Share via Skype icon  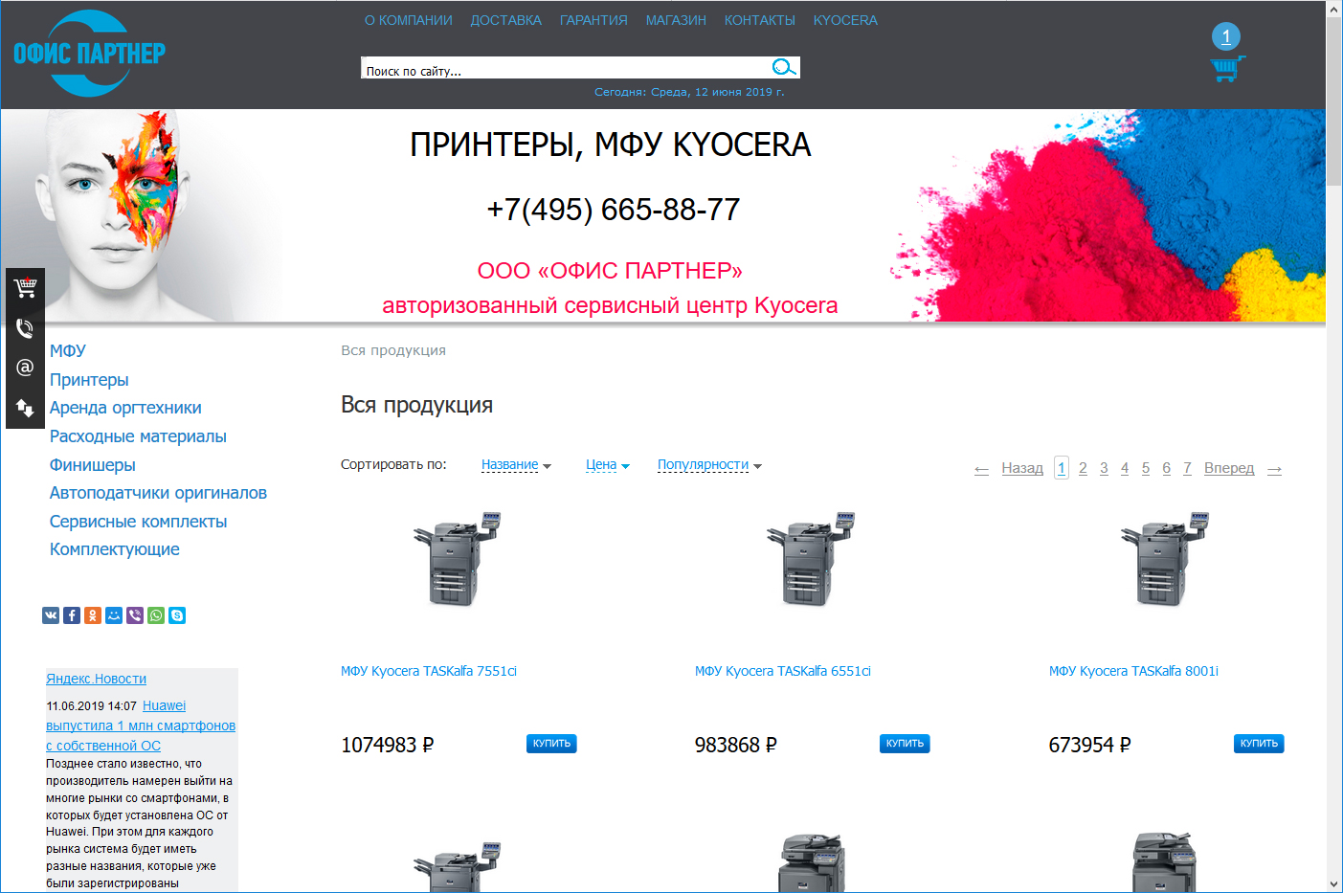coord(177,615)
